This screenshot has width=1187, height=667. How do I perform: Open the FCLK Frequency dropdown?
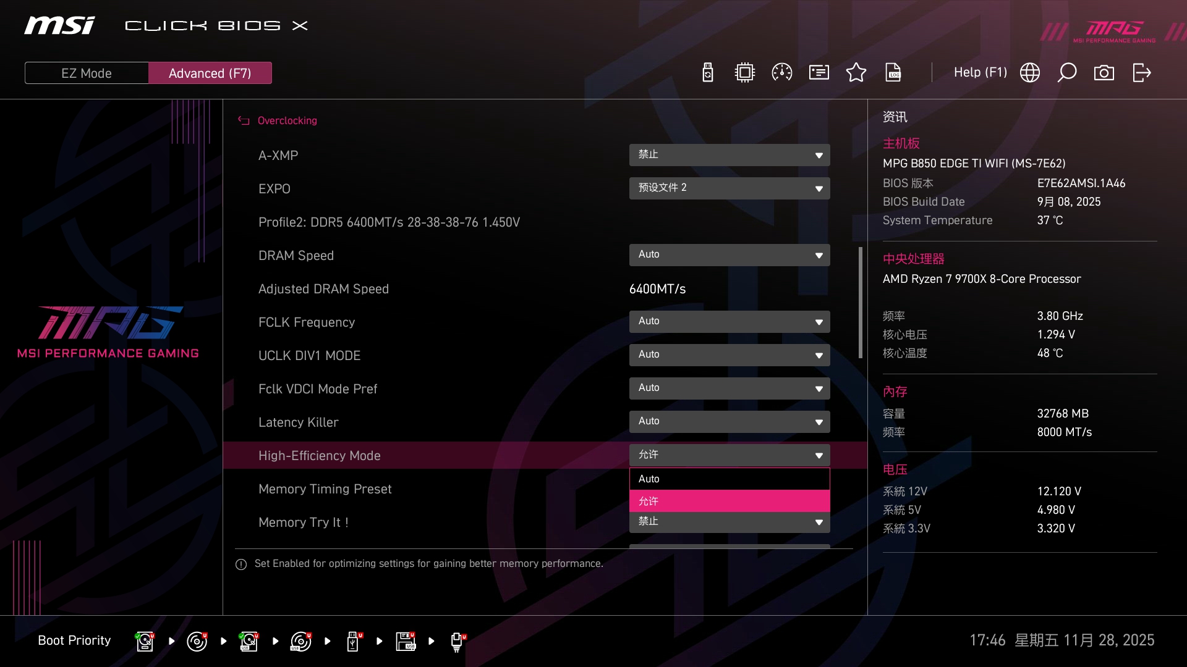point(730,322)
